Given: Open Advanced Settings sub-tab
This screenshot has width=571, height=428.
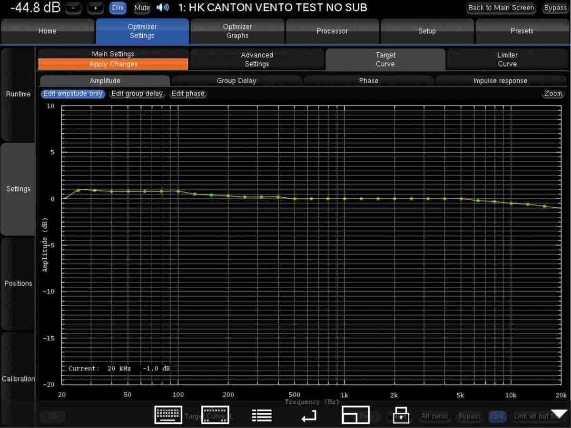Looking at the screenshot, I should coord(257,59).
